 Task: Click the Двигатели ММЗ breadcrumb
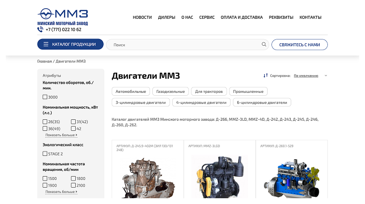click(x=70, y=61)
